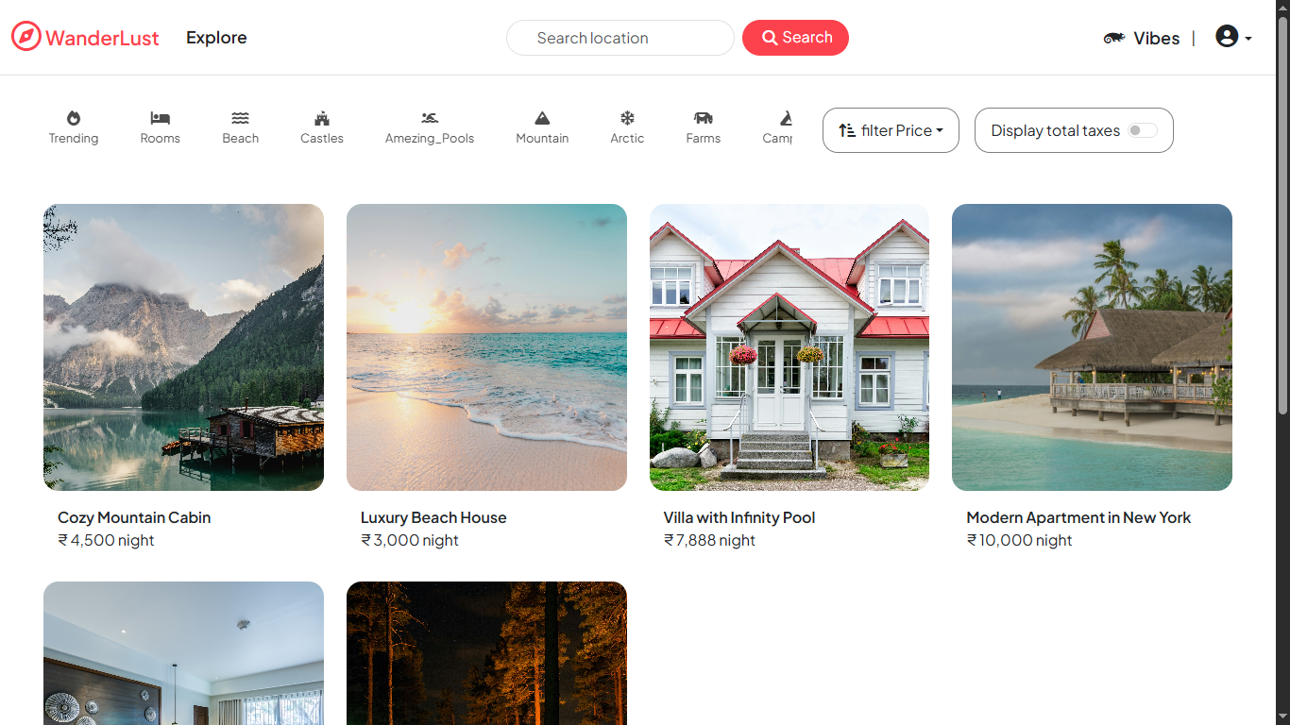Click the user profile avatar icon
Viewport: 1290px width, 725px height.
[1227, 37]
